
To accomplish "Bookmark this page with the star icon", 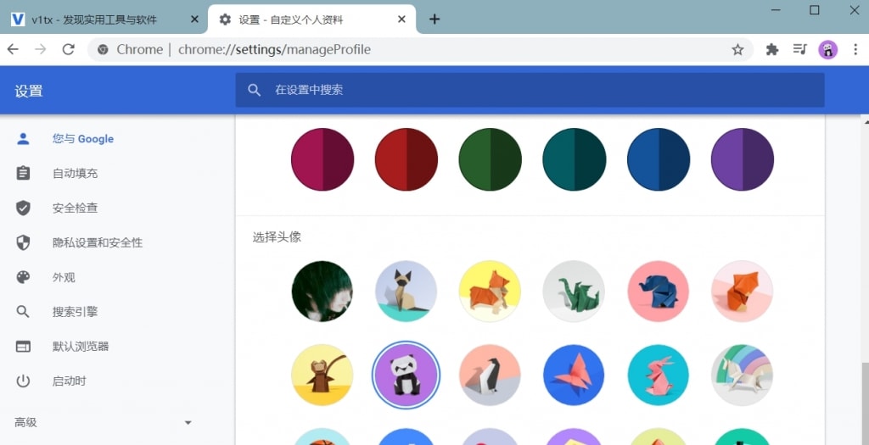I will (737, 50).
